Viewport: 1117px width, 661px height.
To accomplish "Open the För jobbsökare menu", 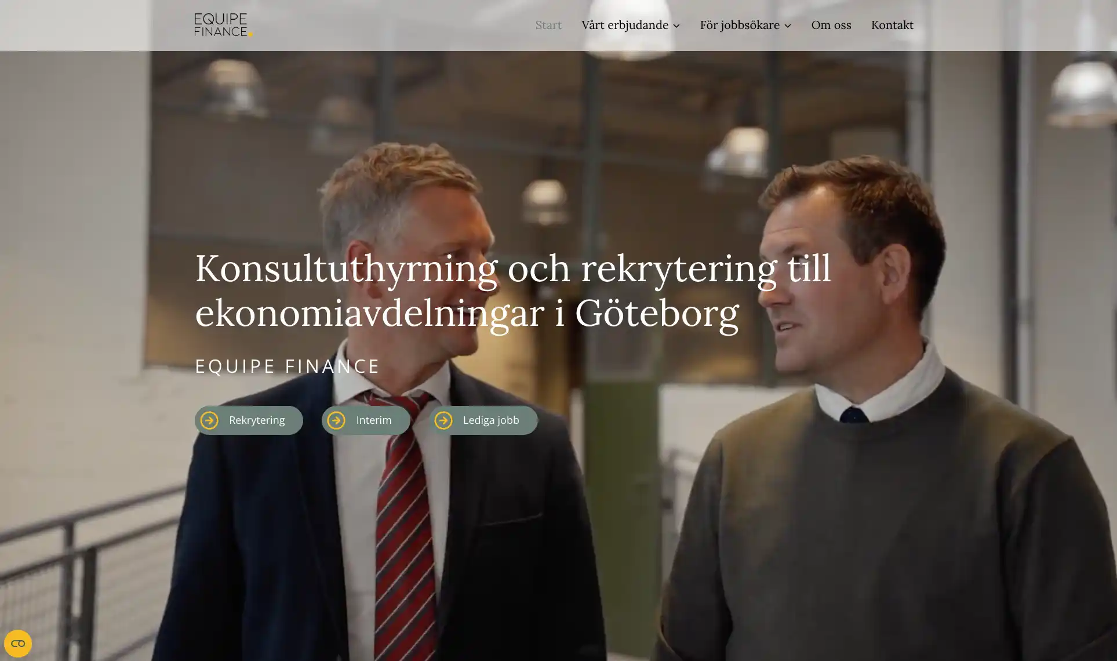I will pyautogui.click(x=745, y=25).
